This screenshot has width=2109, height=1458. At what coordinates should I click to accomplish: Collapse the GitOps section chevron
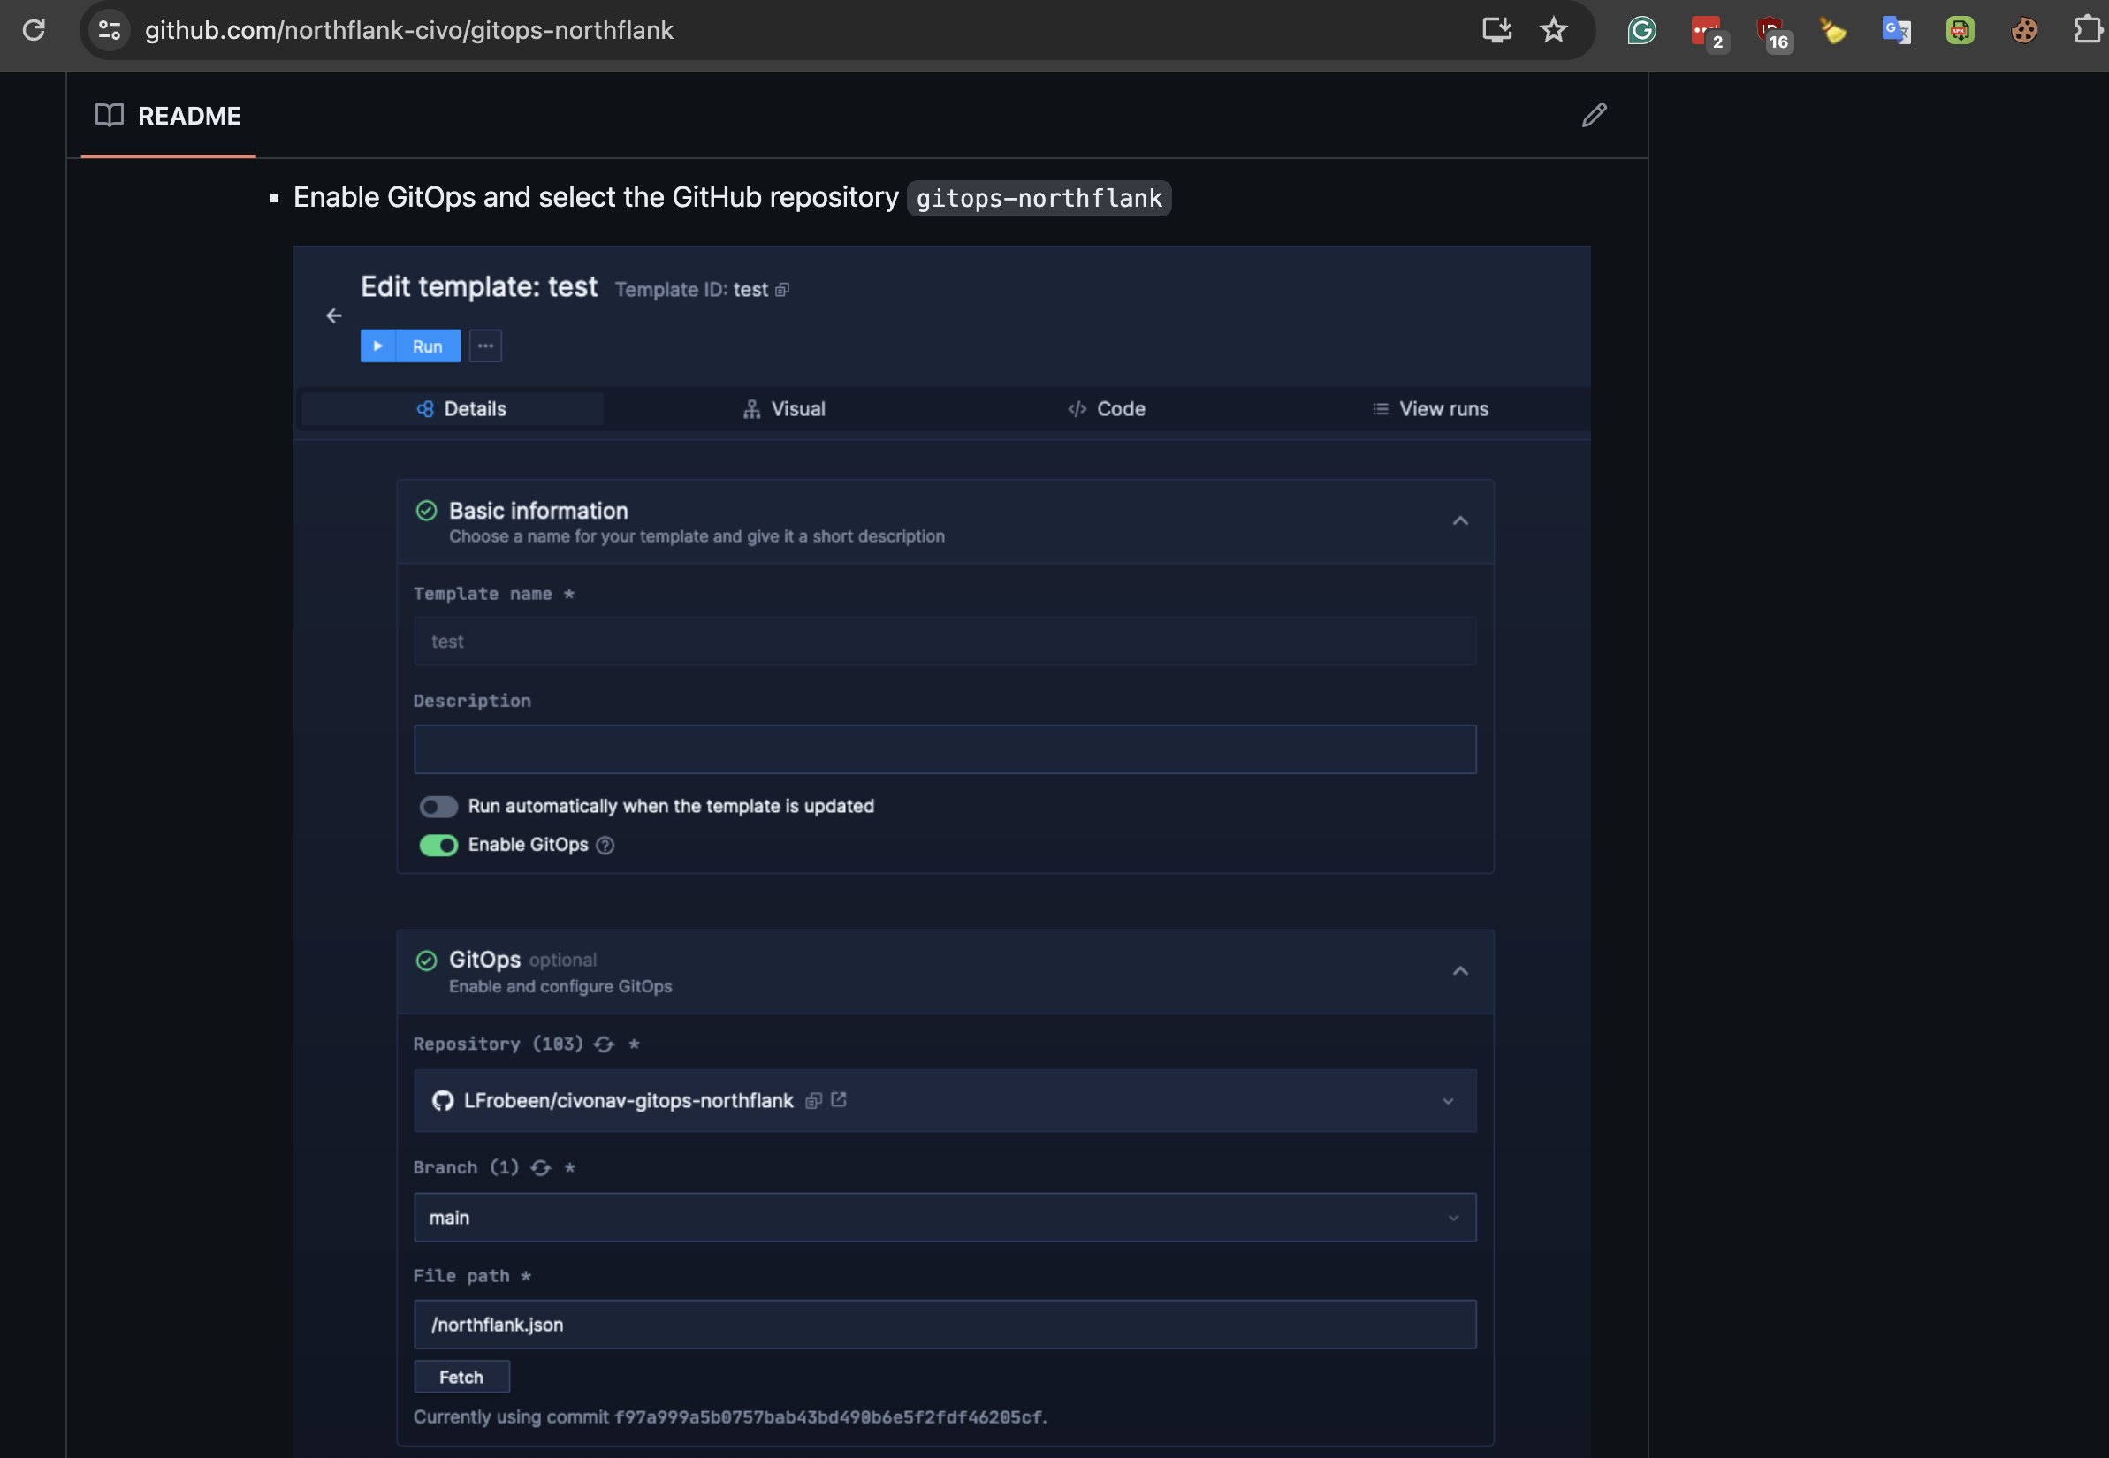(x=1460, y=971)
